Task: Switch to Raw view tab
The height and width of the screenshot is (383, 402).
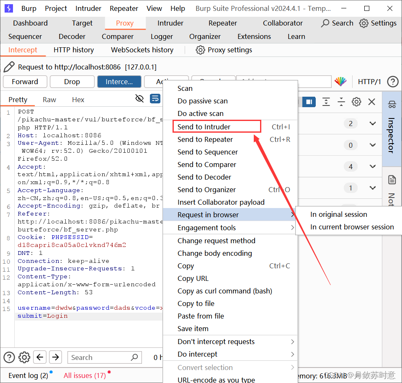Action: coord(49,100)
